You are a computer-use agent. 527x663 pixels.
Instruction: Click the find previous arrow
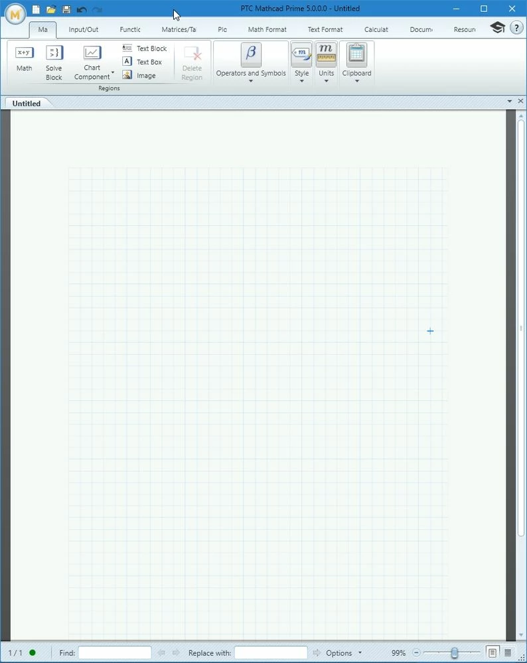point(161,653)
